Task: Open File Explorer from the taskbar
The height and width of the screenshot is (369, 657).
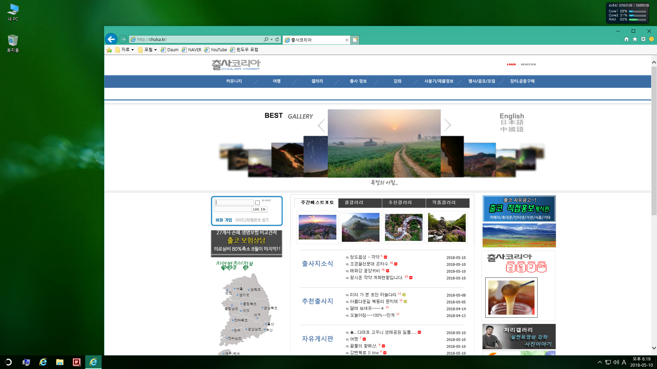Action: [60, 362]
